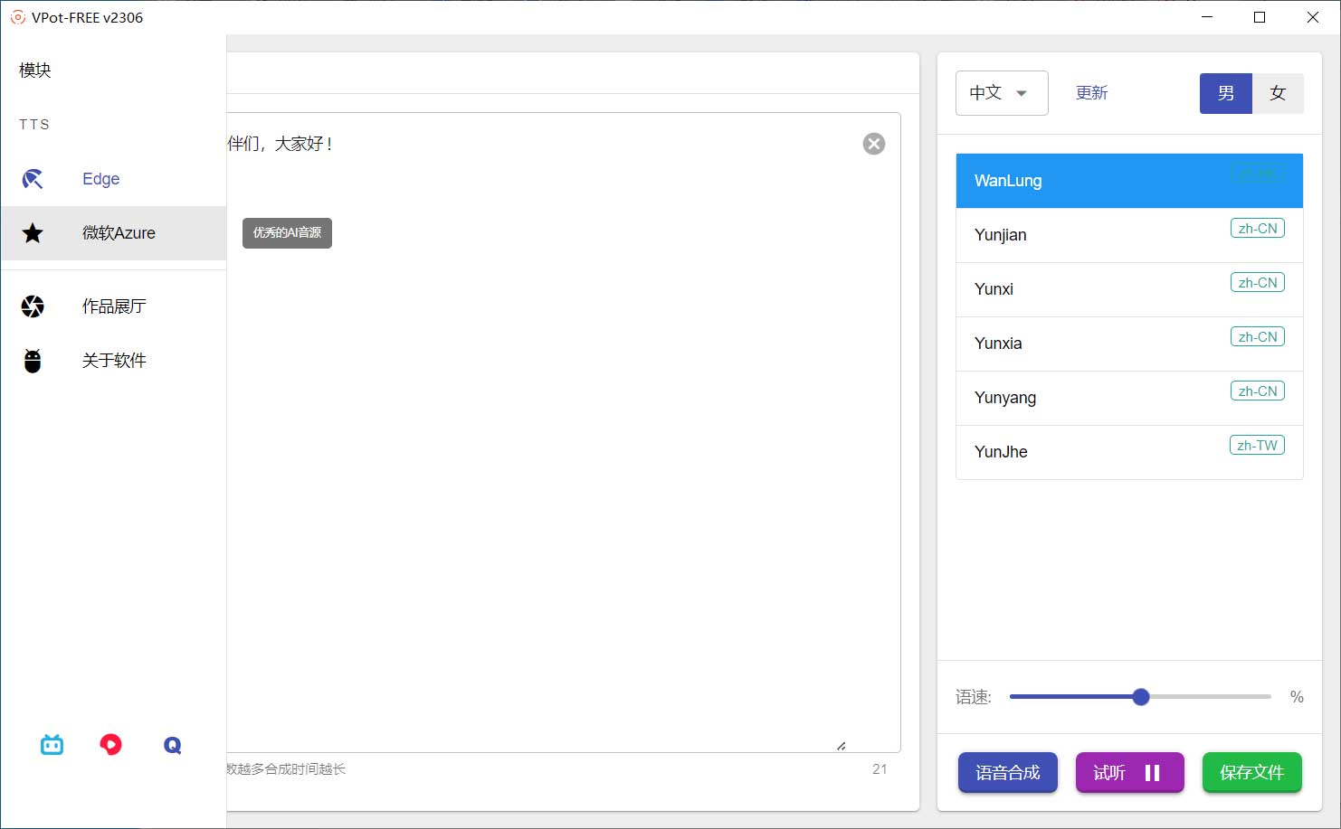
Task: Click the android icon for 关于软件
Action: 33,361
